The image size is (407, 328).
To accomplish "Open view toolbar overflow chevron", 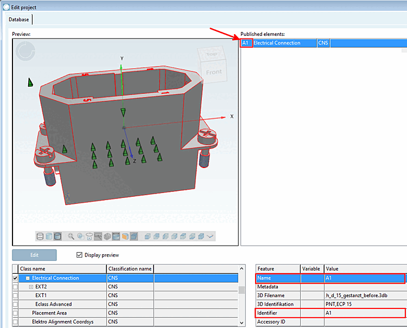I will click(x=210, y=236).
